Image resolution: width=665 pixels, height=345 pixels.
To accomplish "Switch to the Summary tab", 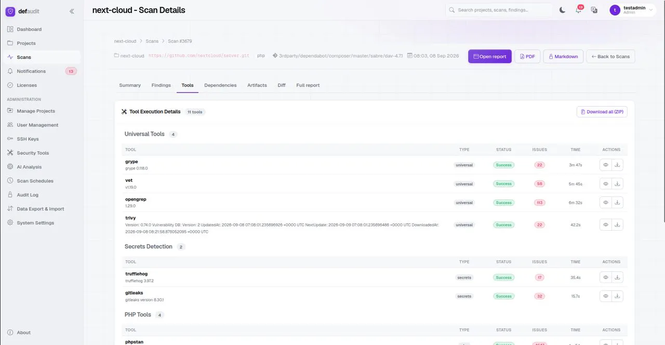I will (130, 85).
